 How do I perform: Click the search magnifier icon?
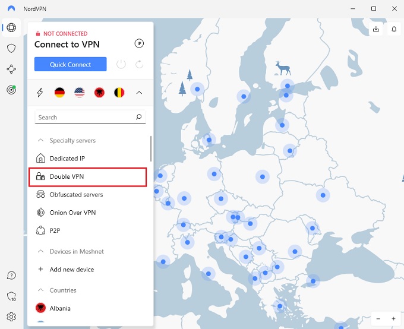138,117
